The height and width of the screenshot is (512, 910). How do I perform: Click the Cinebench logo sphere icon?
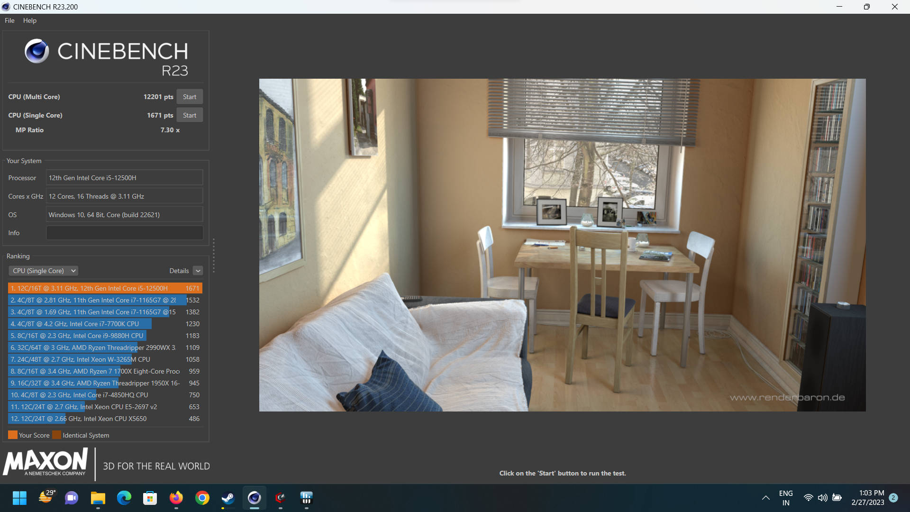click(x=37, y=51)
